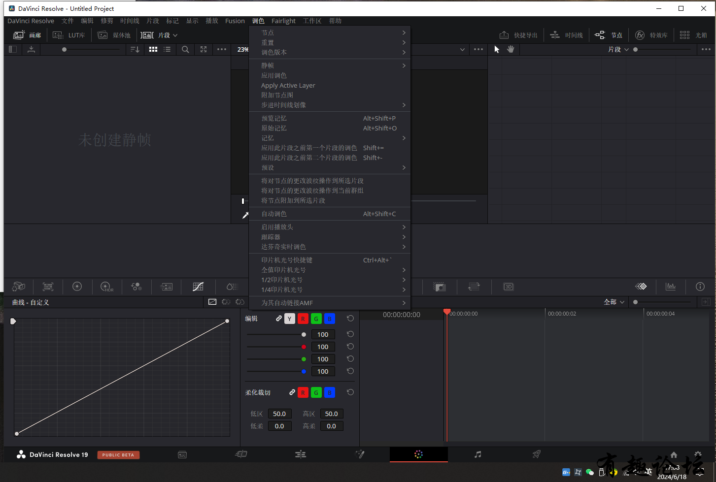Screen dimensions: 716x482
Task: Go to the Cut page
Action: click(241, 454)
